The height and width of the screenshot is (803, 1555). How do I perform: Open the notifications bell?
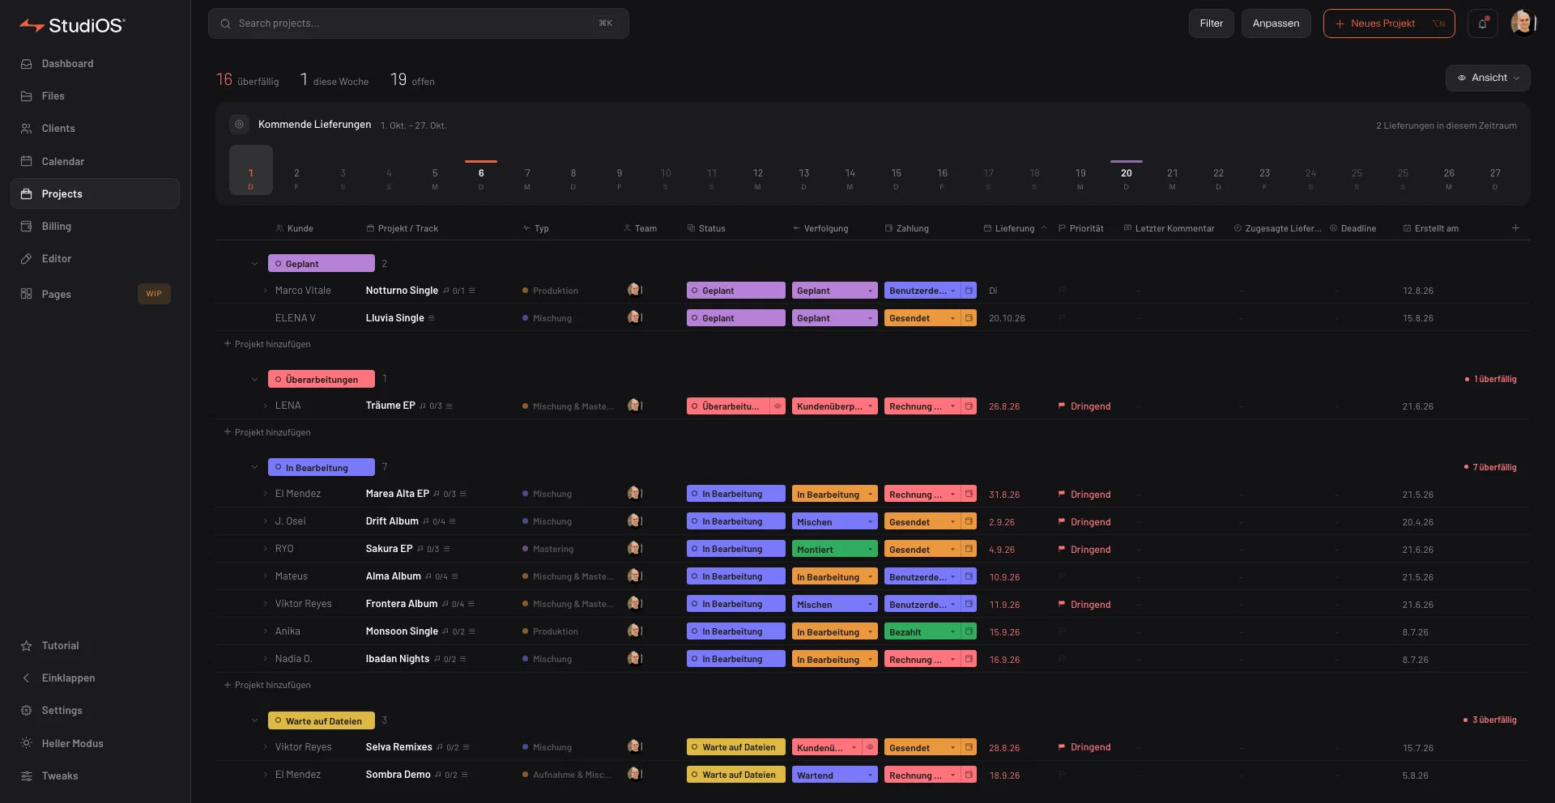click(x=1482, y=23)
